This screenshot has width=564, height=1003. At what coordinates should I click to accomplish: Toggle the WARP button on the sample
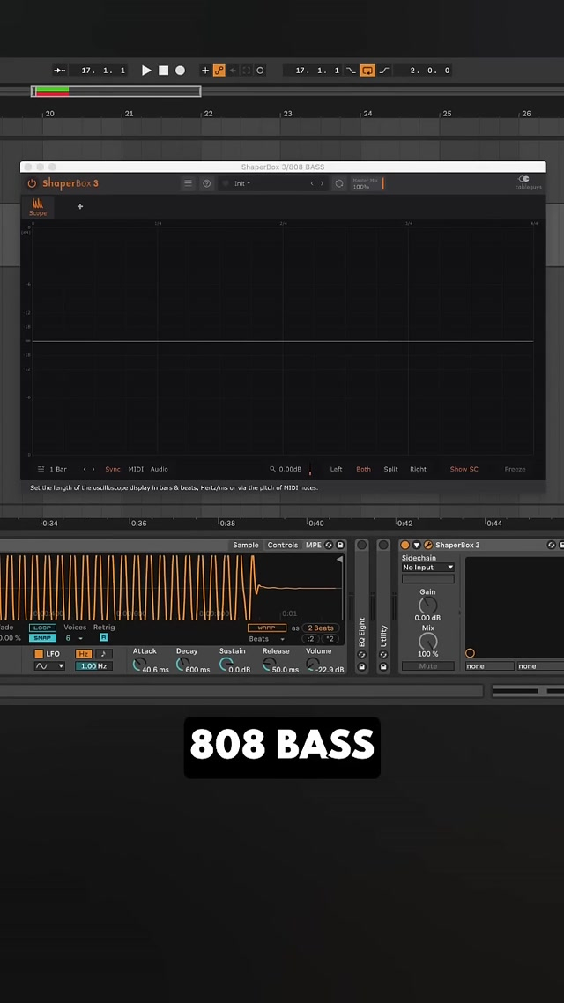coord(266,628)
